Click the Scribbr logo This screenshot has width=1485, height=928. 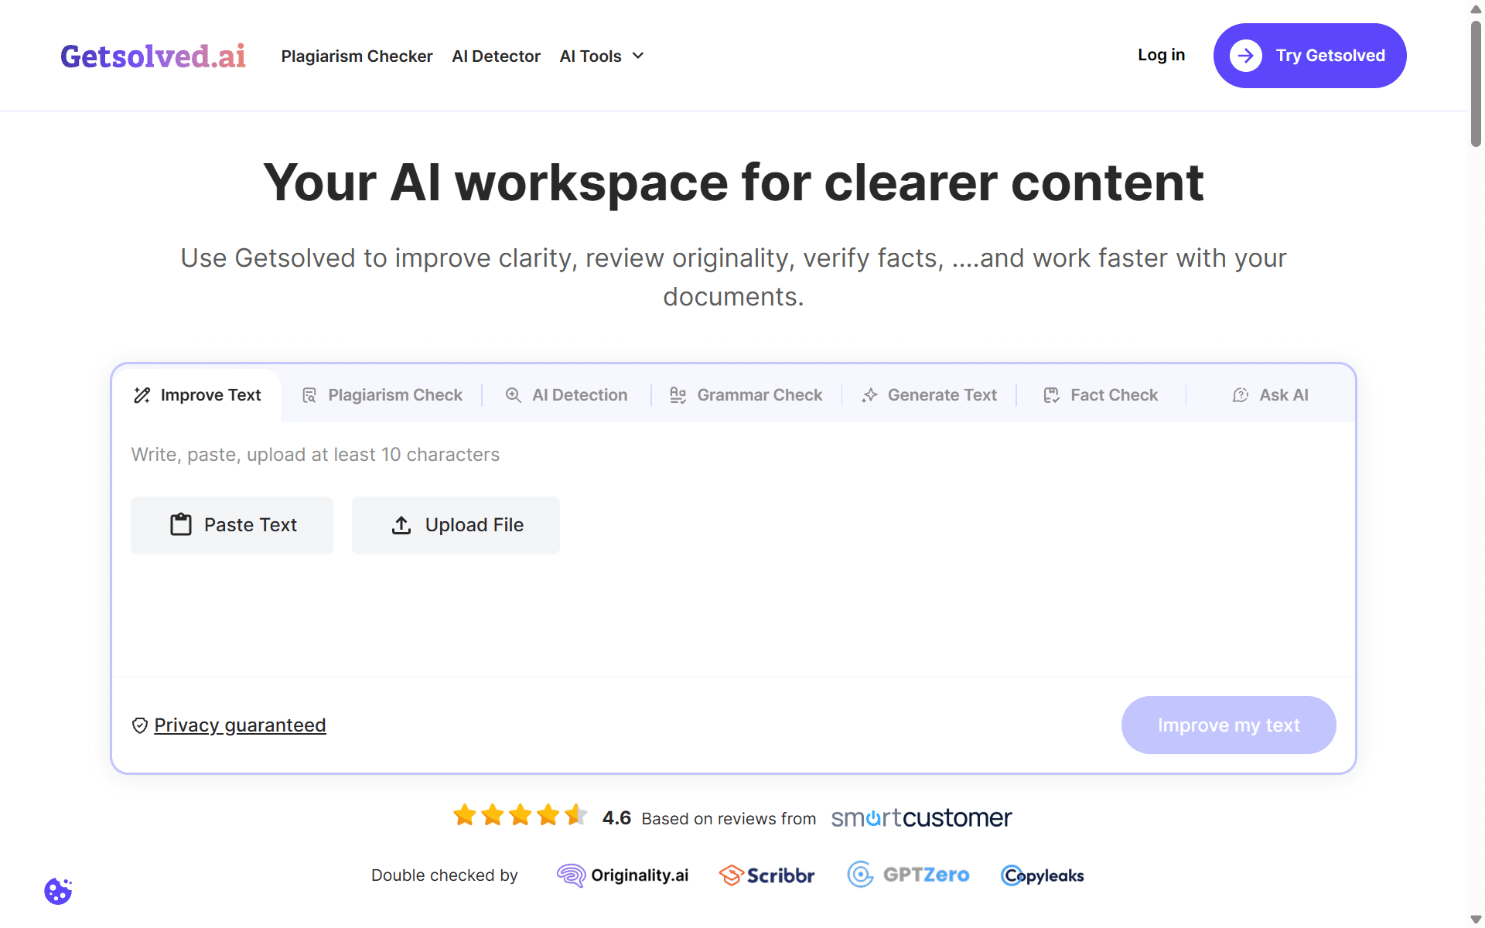pos(766,875)
